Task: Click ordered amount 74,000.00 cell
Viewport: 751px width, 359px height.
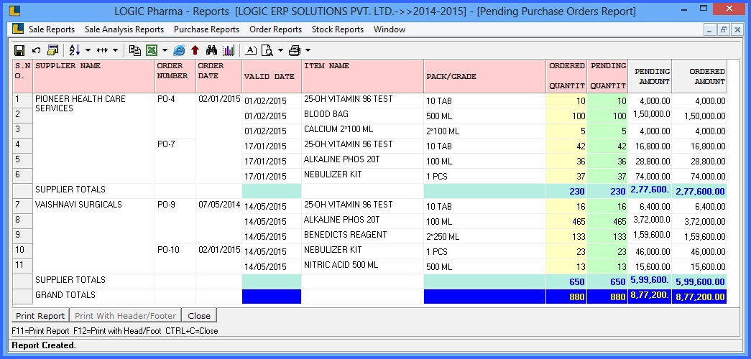Action: click(x=699, y=176)
